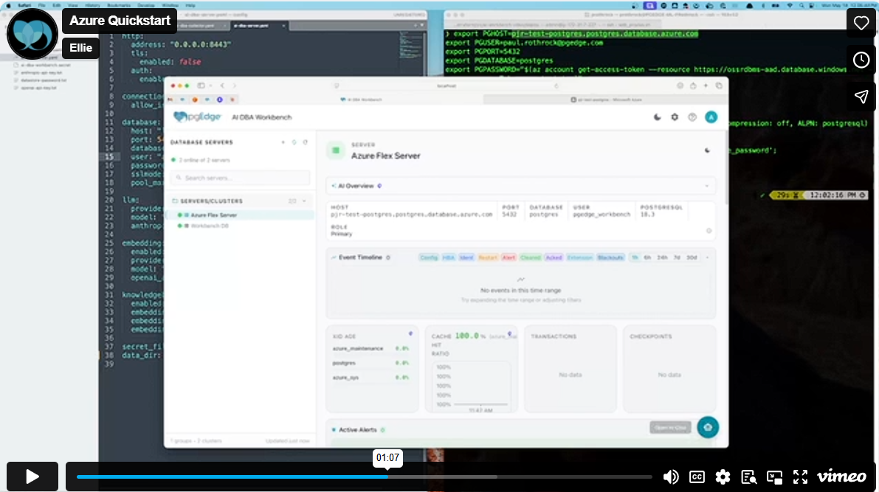The width and height of the screenshot is (879, 492).
Task: Select Workbench DB in the server tree
Action: [x=210, y=226]
